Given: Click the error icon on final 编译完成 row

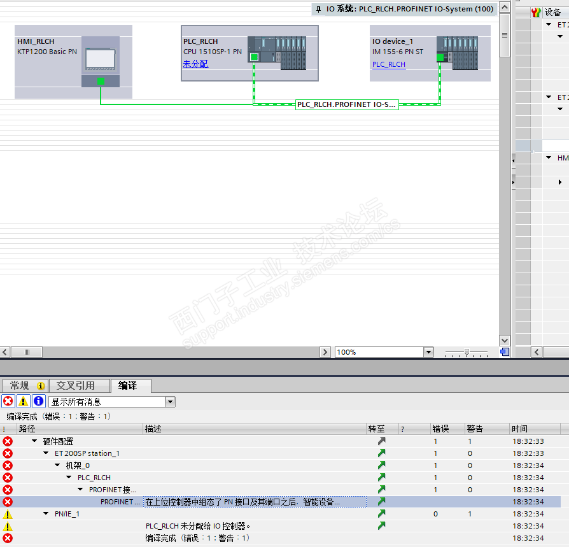Looking at the screenshot, I should pyautogui.click(x=8, y=538).
